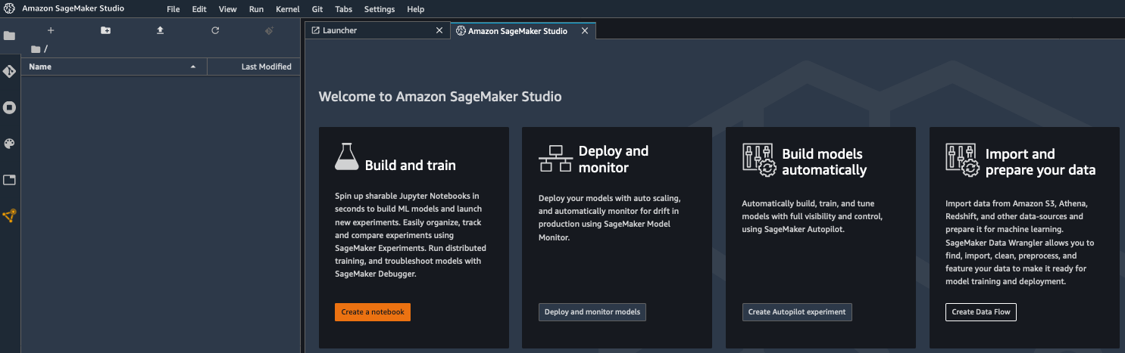
Task: Open the Kernel menu
Action: (x=288, y=9)
